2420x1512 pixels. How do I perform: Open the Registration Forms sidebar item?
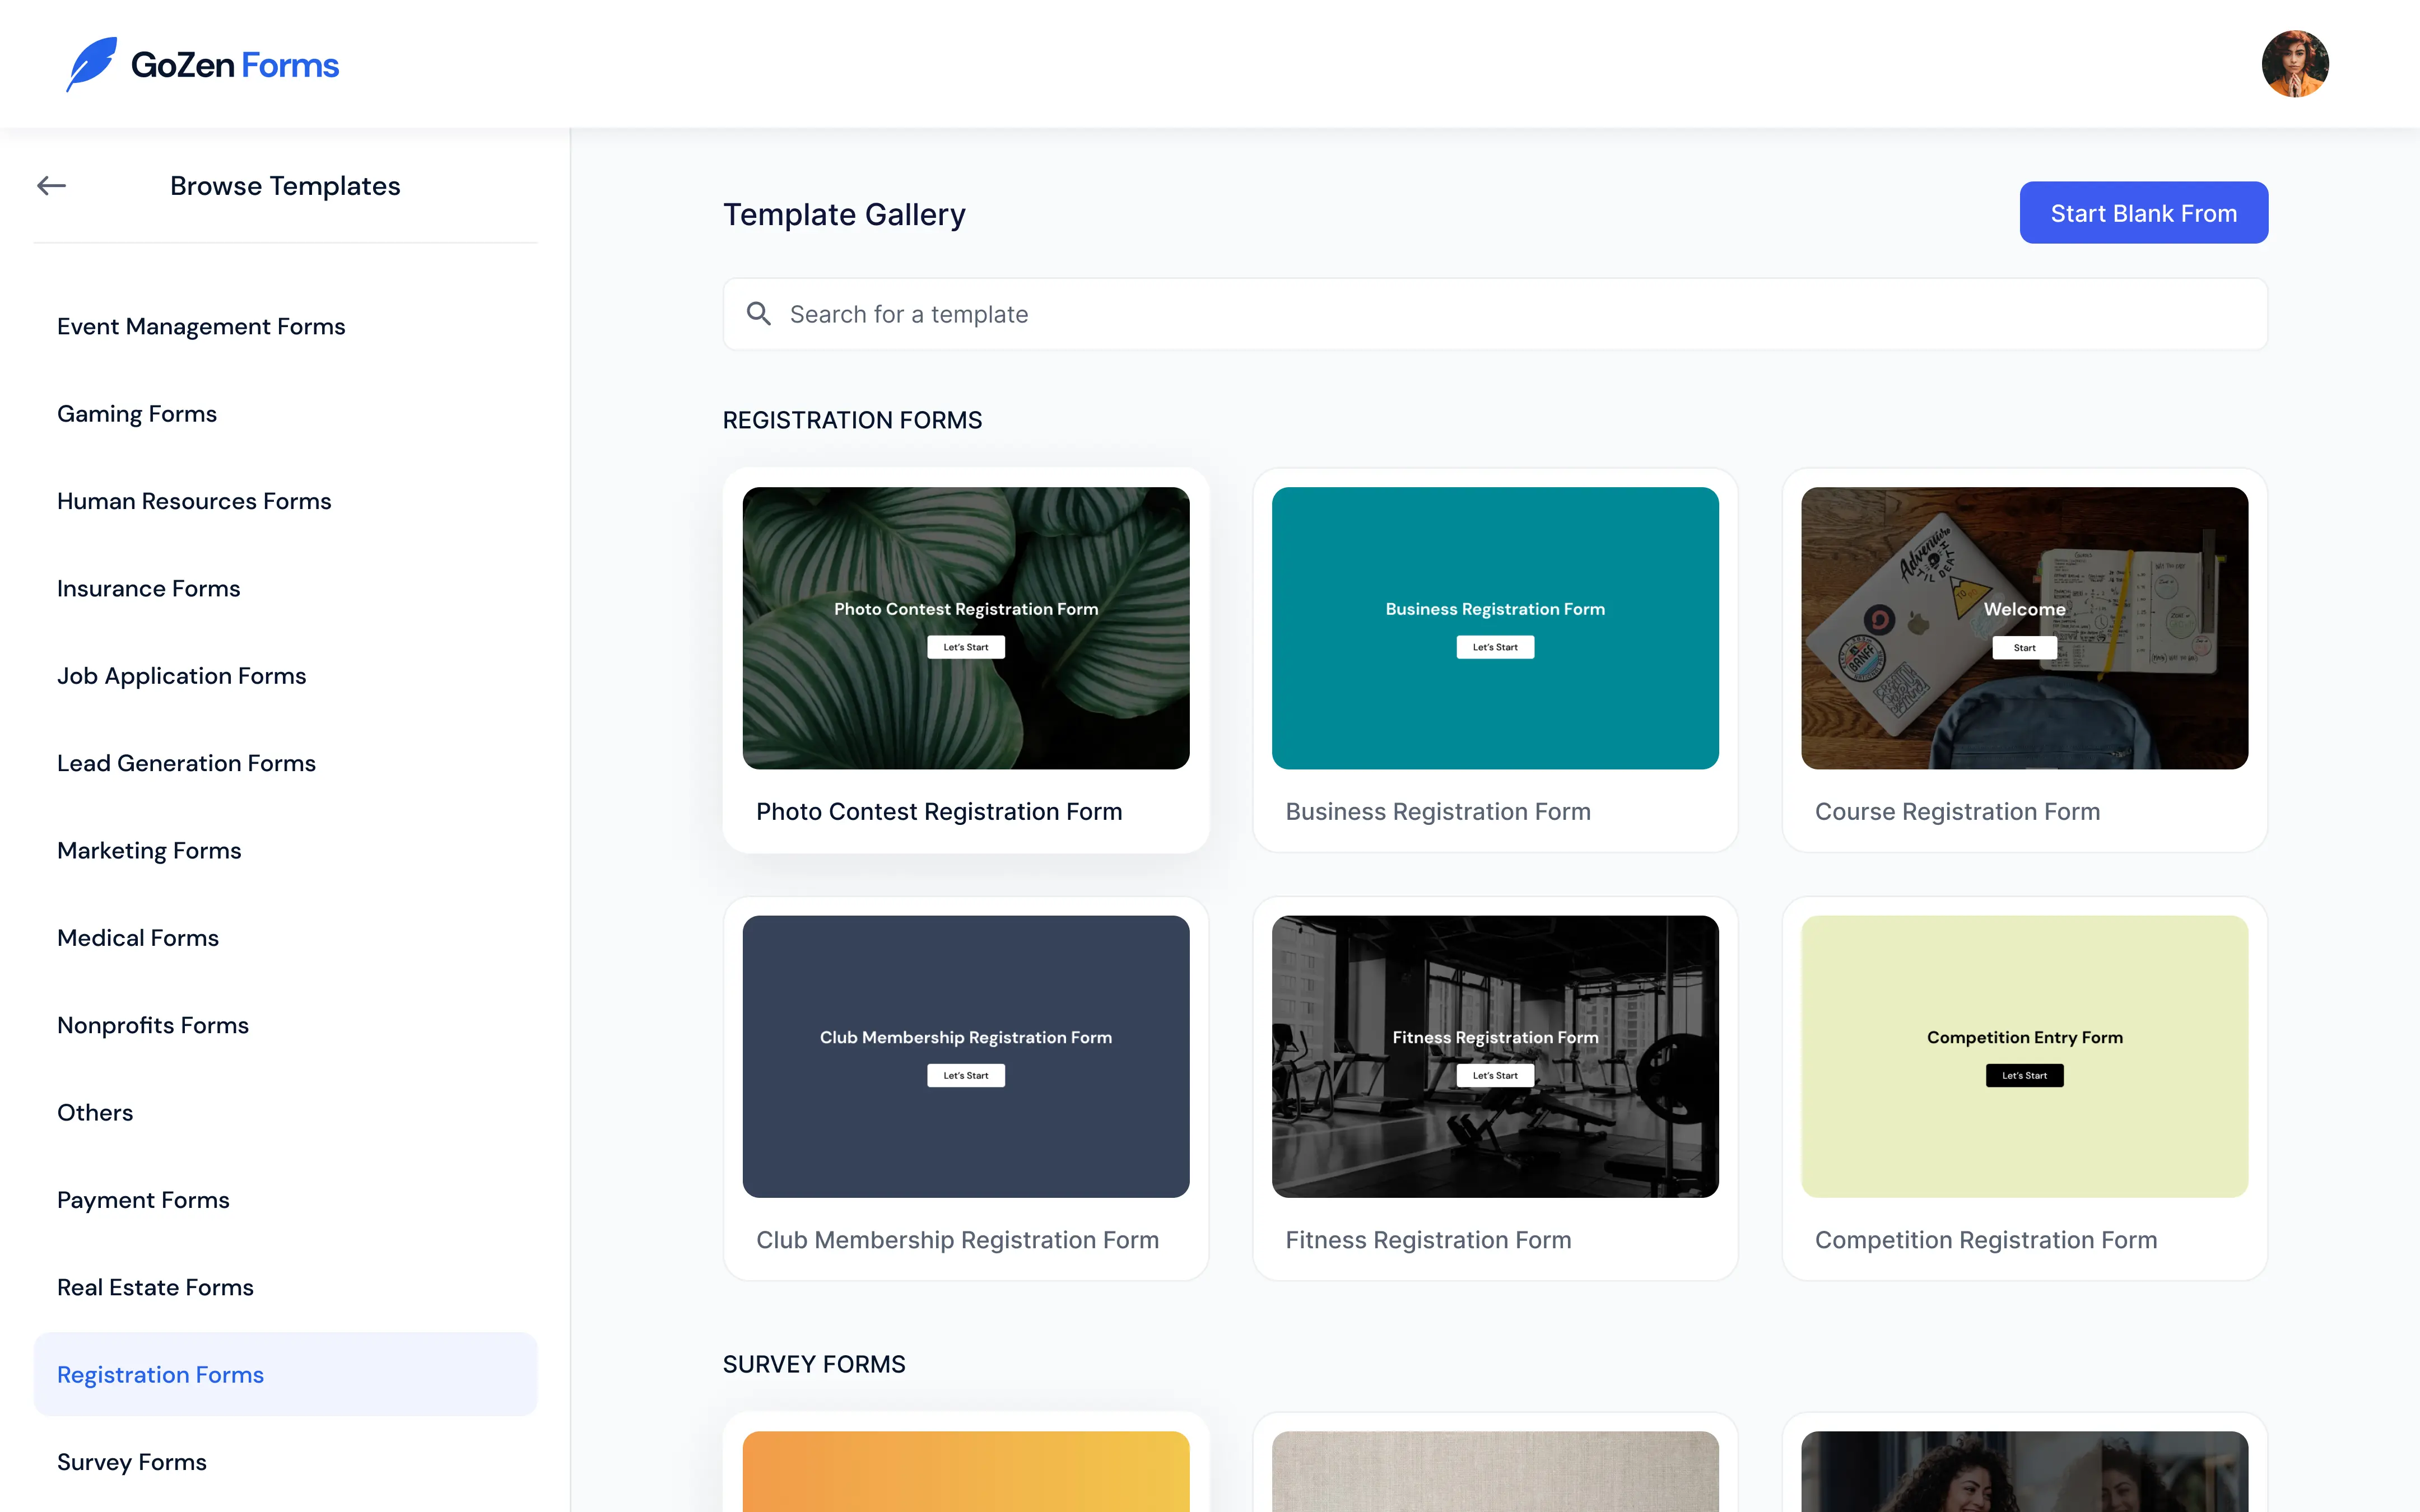tap(161, 1375)
